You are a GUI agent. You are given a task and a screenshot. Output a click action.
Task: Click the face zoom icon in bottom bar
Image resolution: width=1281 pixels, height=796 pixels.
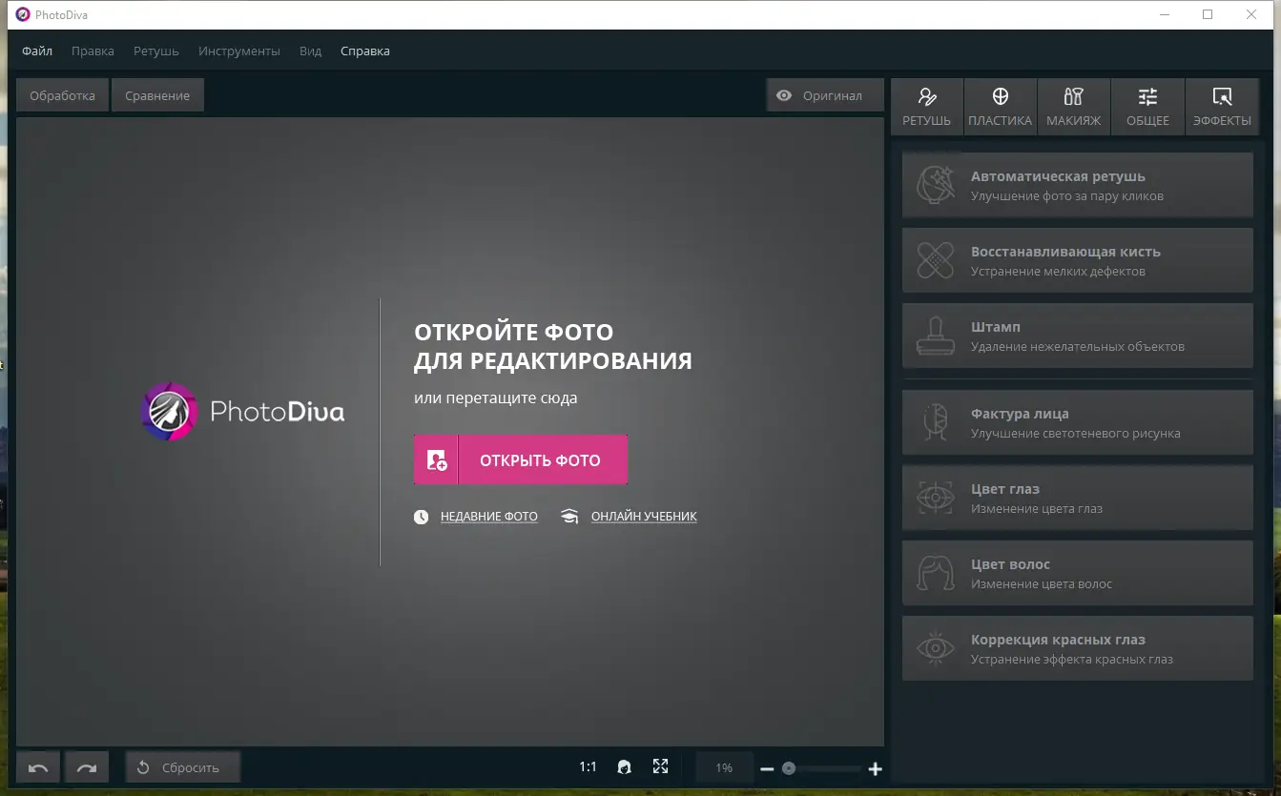click(625, 767)
